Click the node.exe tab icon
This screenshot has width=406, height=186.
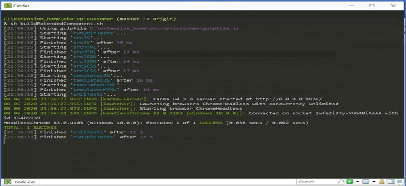8,182
